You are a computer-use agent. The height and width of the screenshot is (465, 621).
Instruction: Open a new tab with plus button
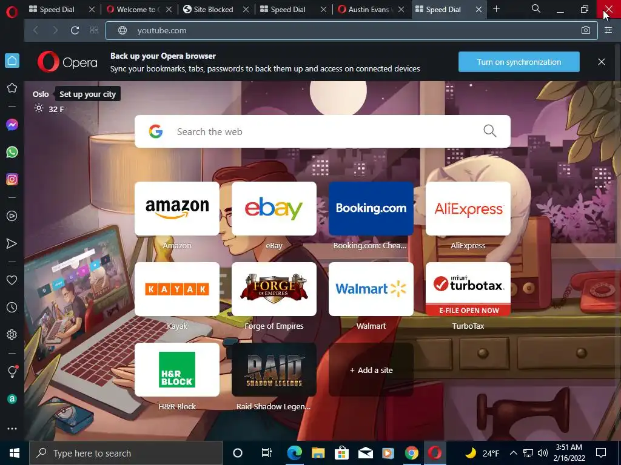496,8
